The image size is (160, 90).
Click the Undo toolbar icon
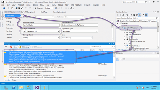coord(26,8)
